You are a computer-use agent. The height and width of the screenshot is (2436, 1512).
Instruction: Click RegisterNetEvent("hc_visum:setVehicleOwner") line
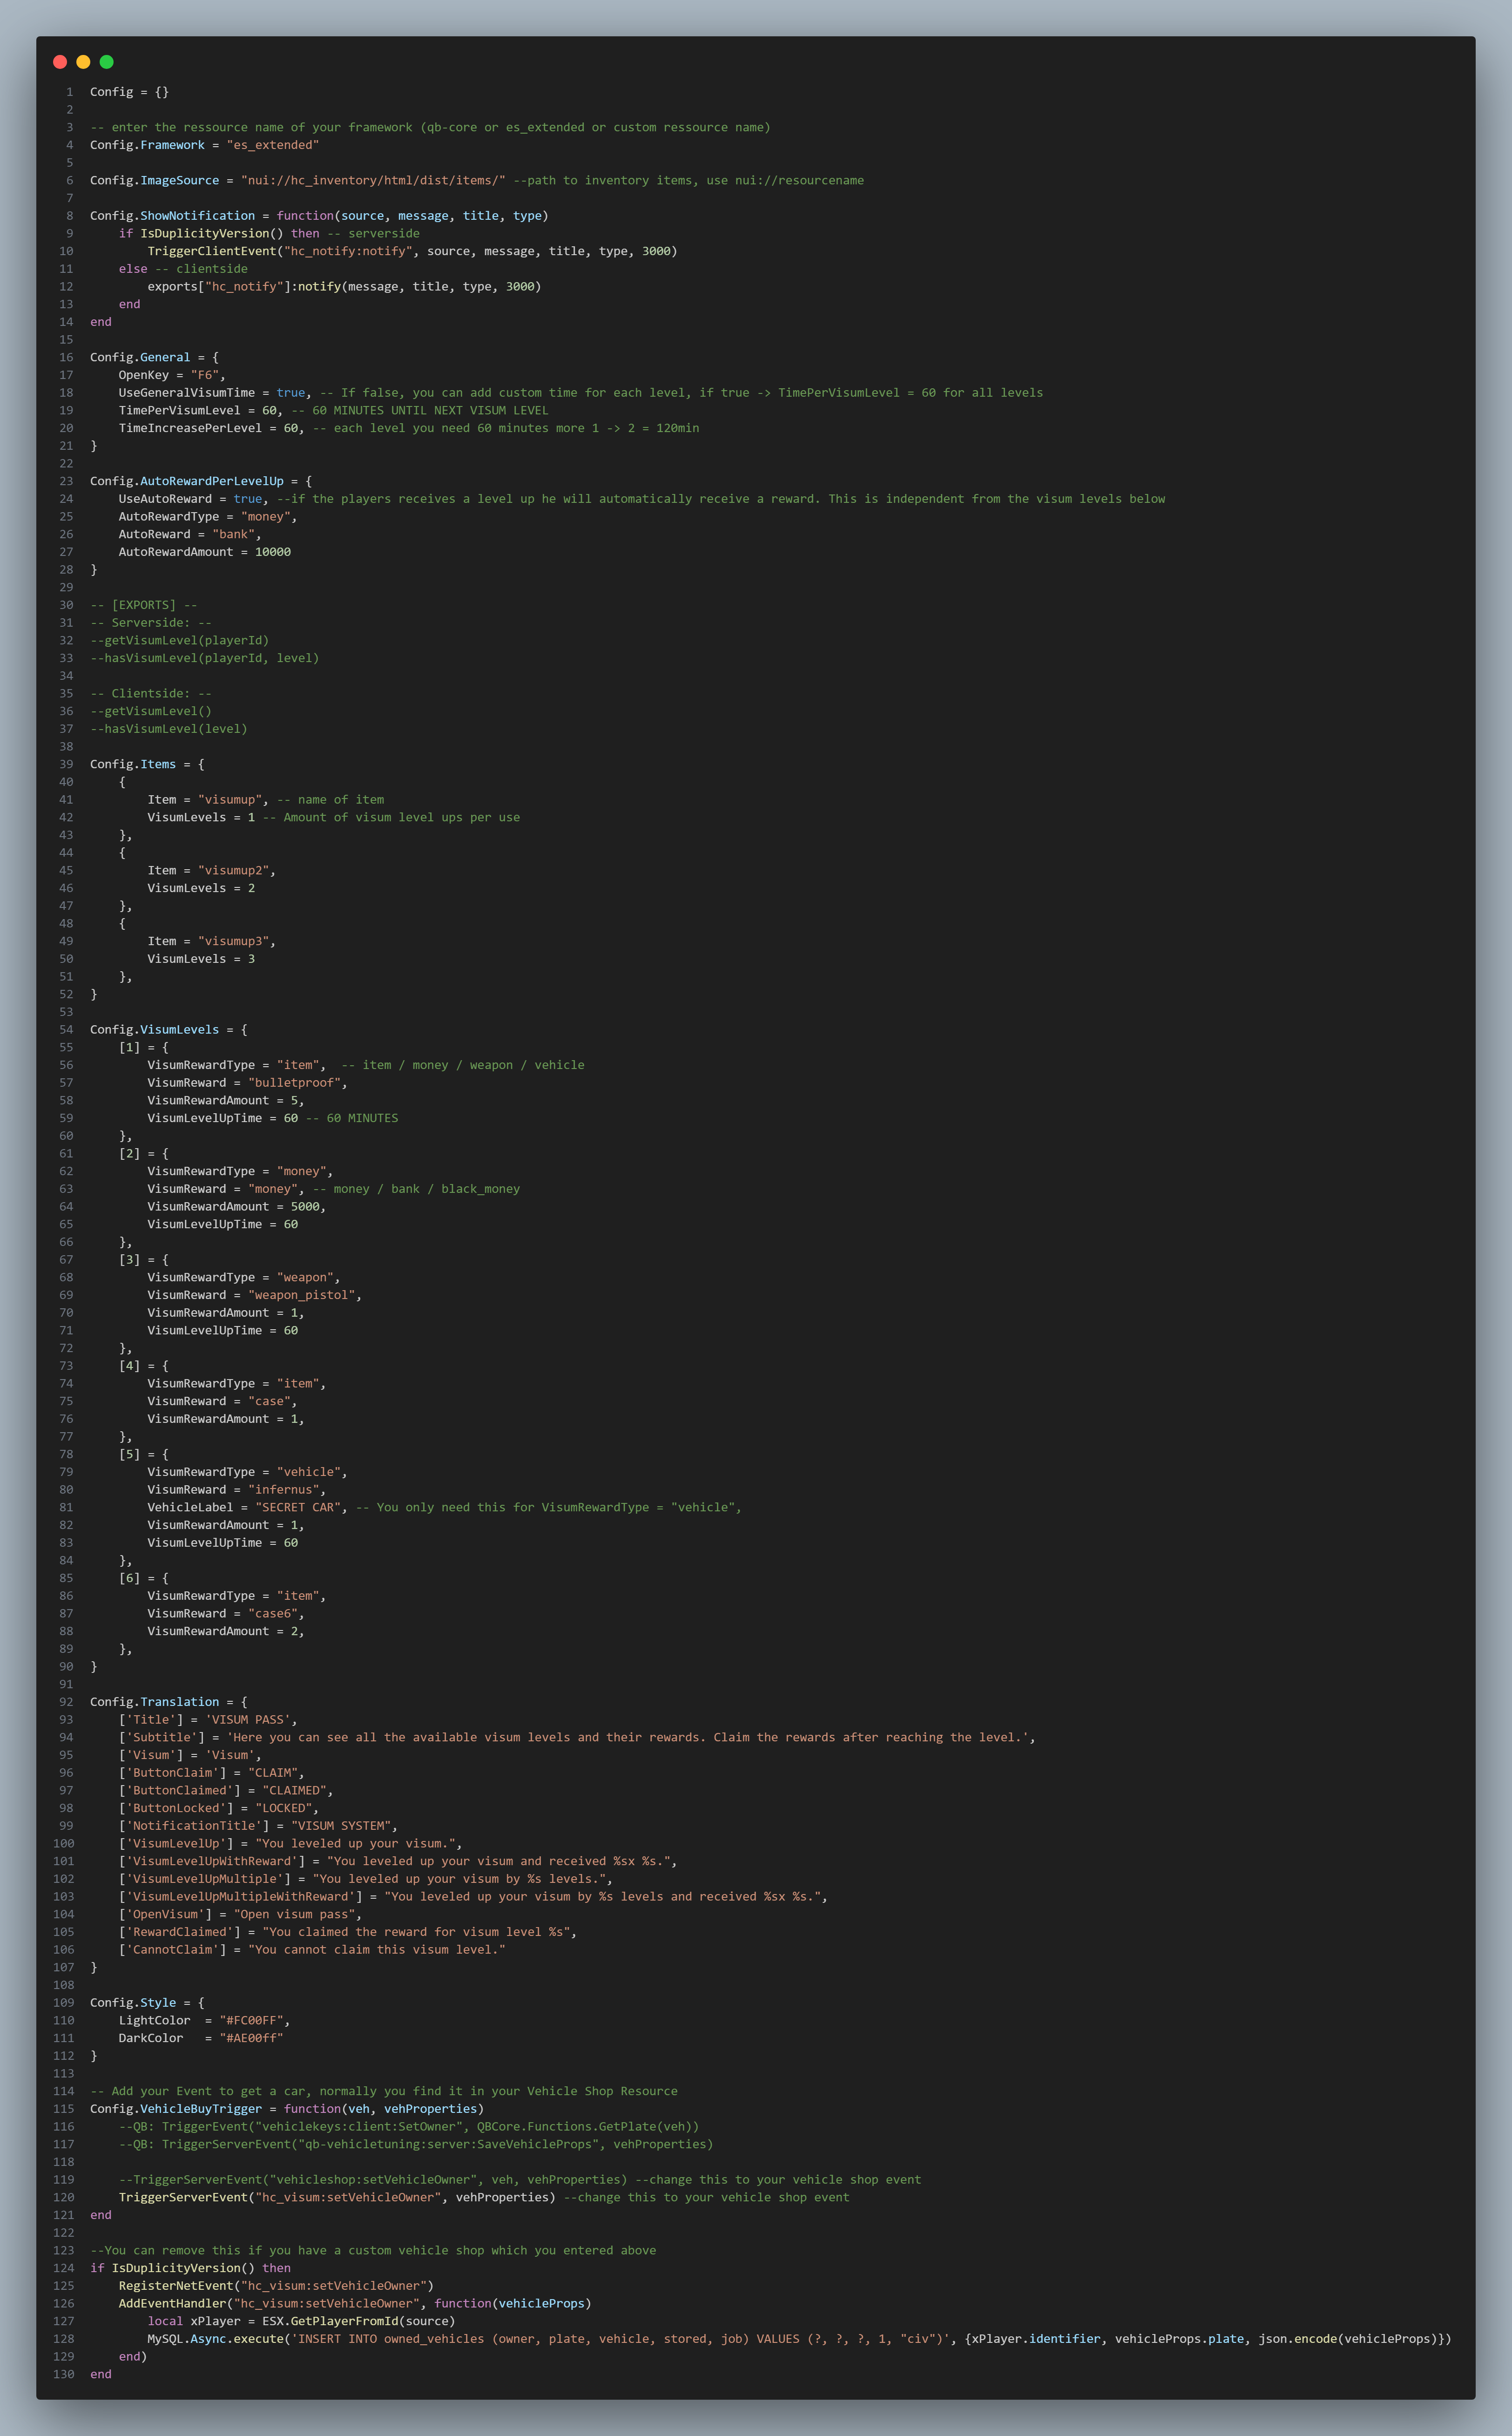point(276,2286)
